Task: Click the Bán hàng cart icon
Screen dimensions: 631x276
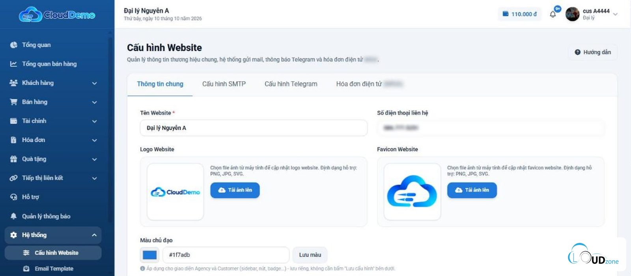Action: click(13, 102)
